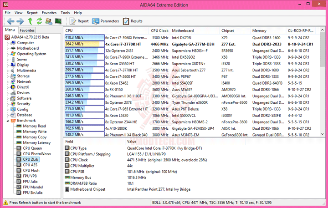The image size is (328, 208).
Task: Open the Help menu
Action: (x=78, y=13)
